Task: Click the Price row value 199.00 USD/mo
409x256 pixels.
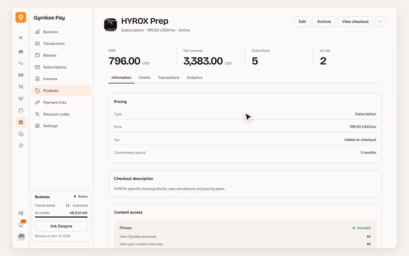Action: (363, 127)
